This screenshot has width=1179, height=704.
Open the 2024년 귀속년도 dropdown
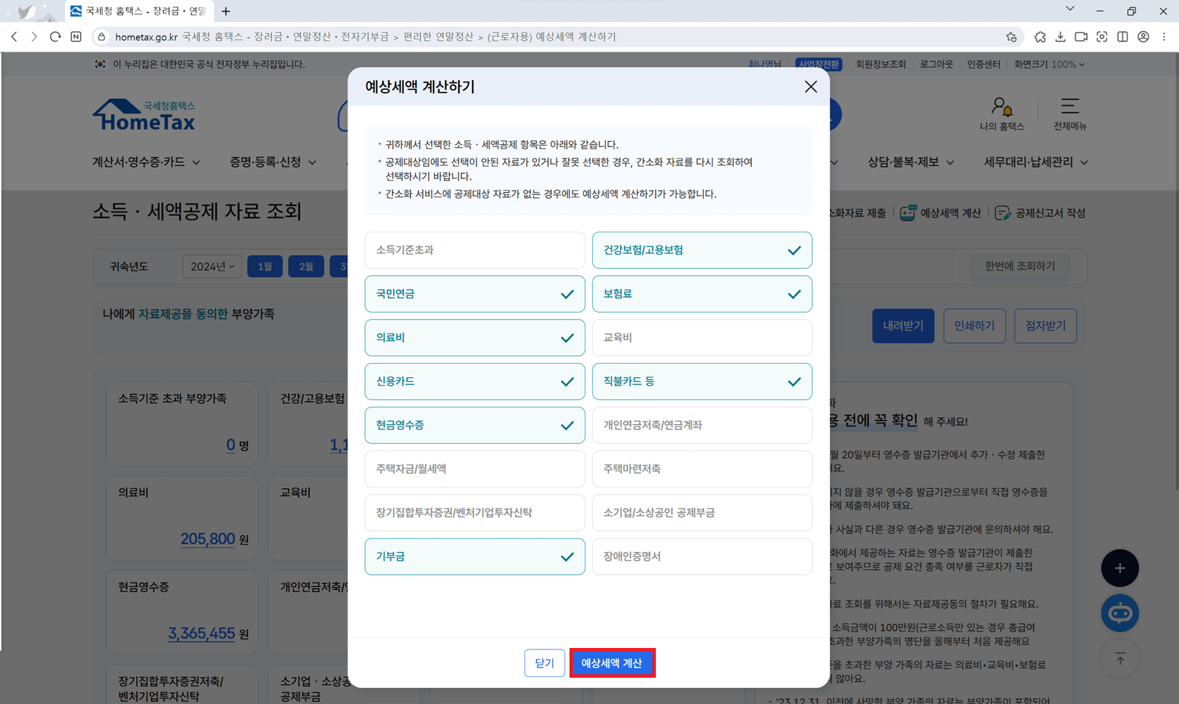pos(211,266)
